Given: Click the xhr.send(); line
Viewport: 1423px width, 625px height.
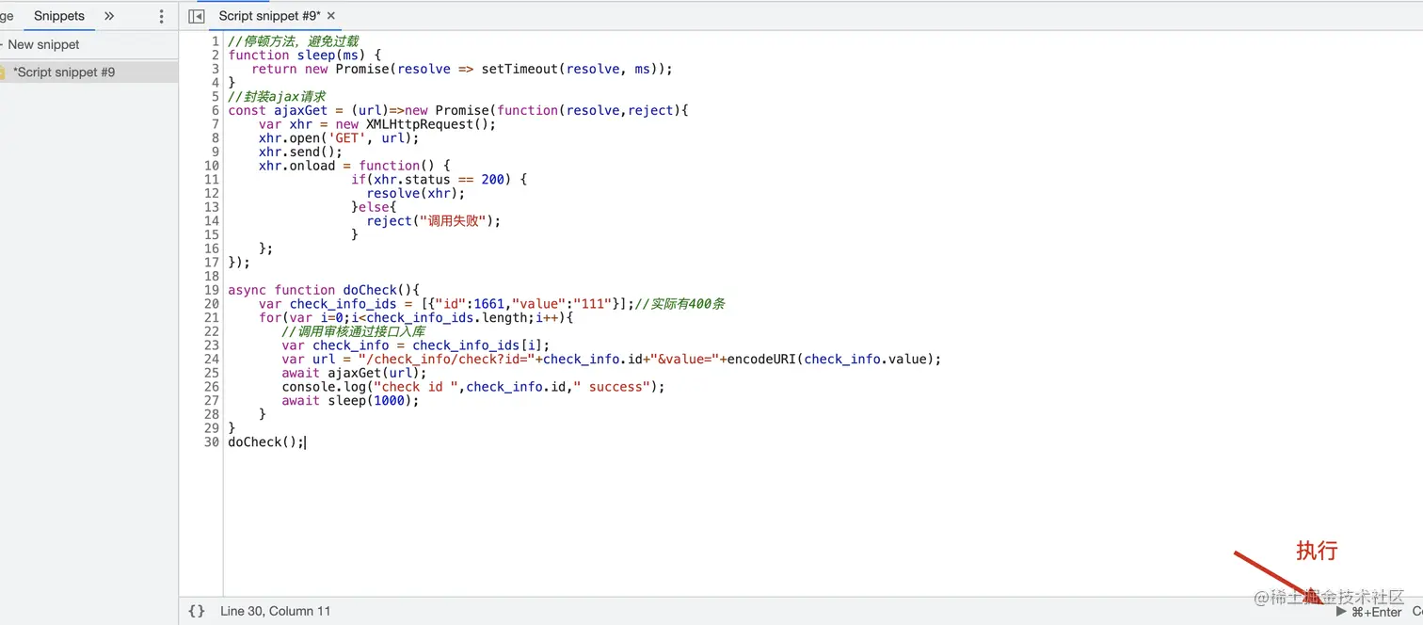Looking at the screenshot, I should [300, 152].
